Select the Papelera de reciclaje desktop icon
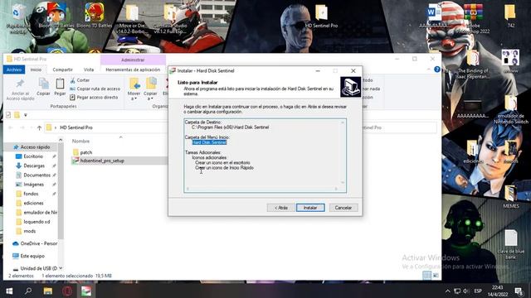The width and height of the screenshot is (531, 298). [x=17, y=19]
